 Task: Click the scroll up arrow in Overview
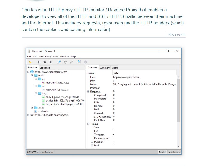(x=179, y=77)
